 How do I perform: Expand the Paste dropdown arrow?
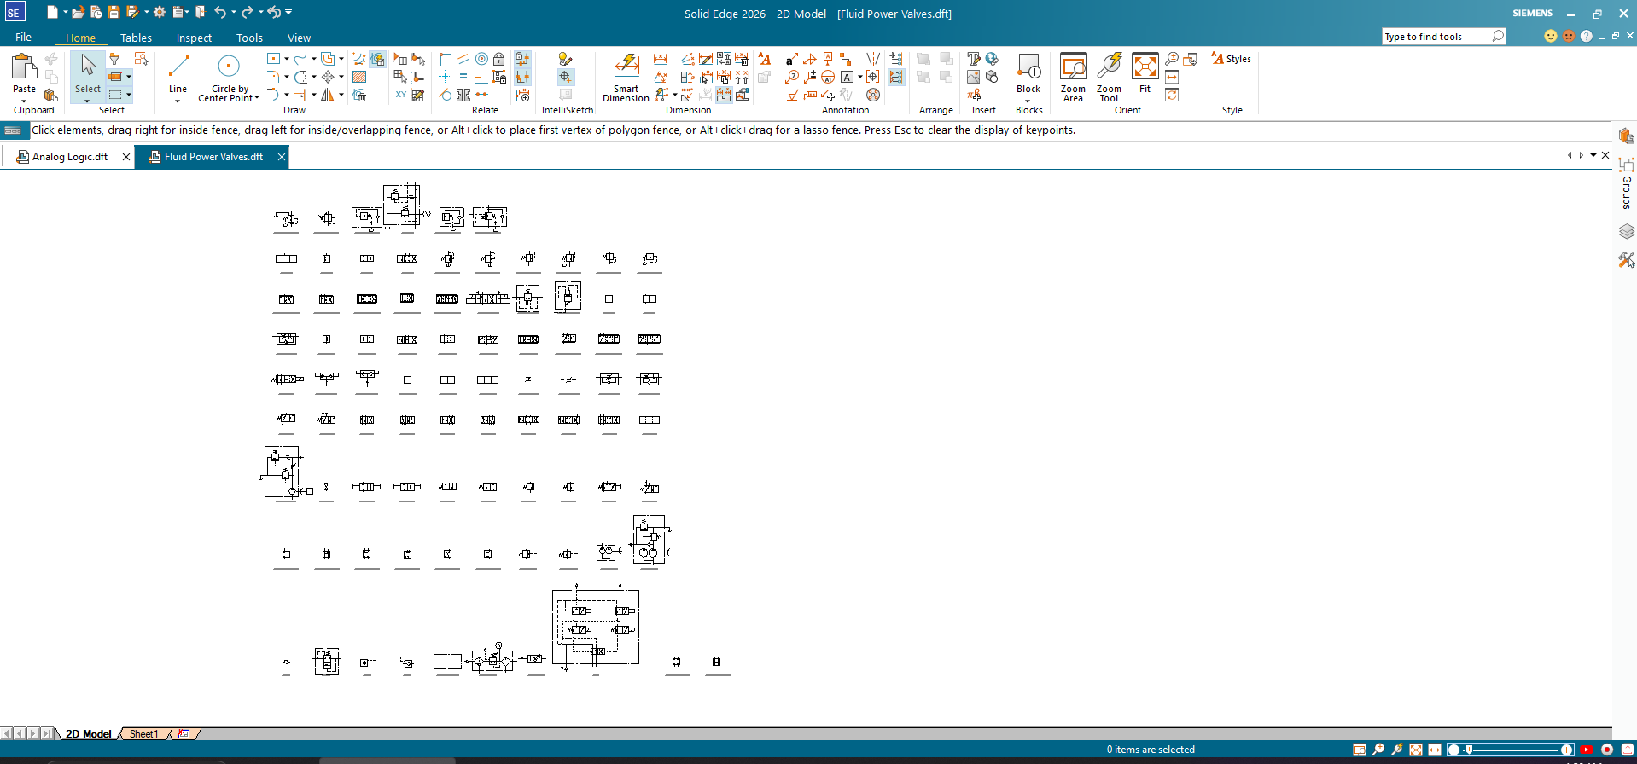24,101
